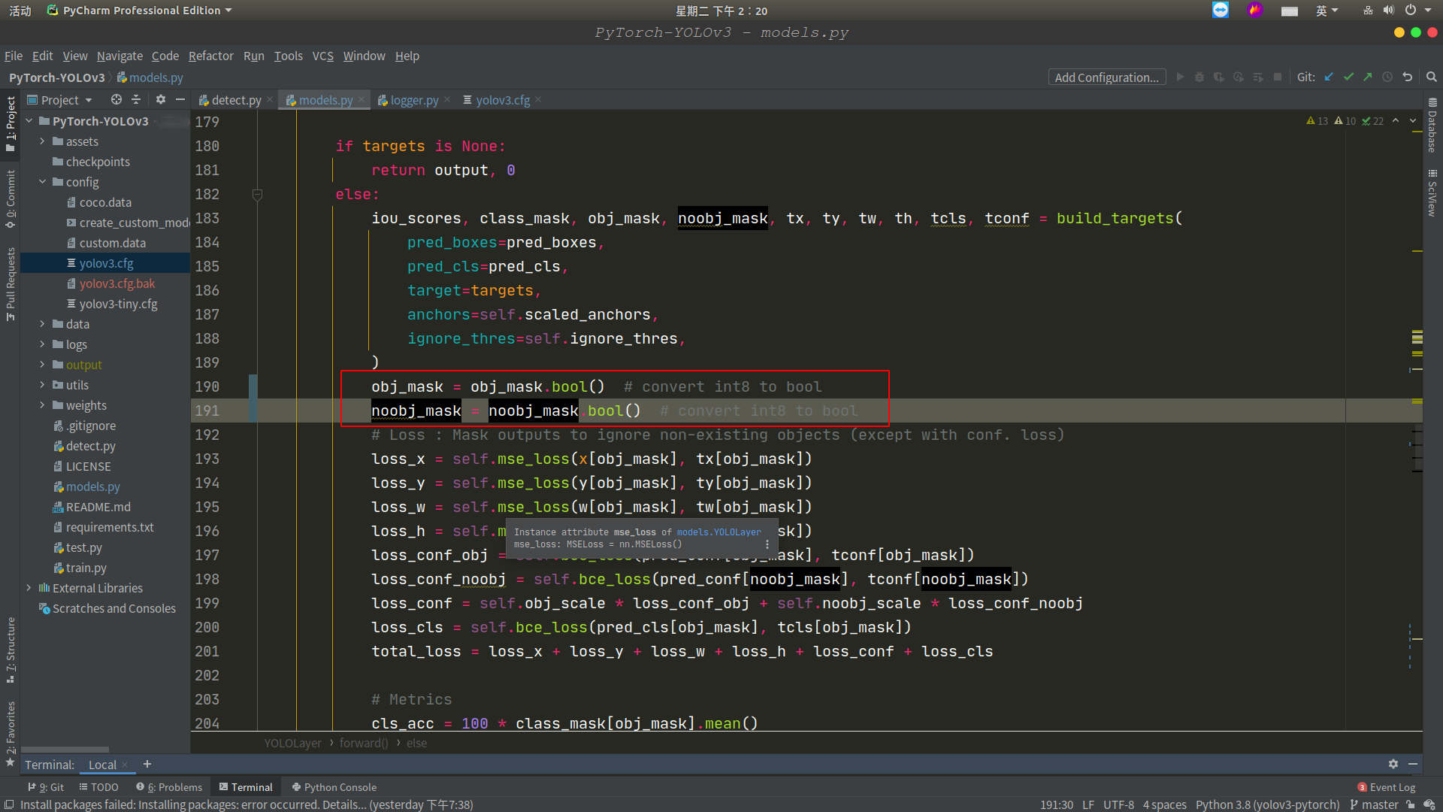Select the yolov3.cfg file

coord(106,262)
